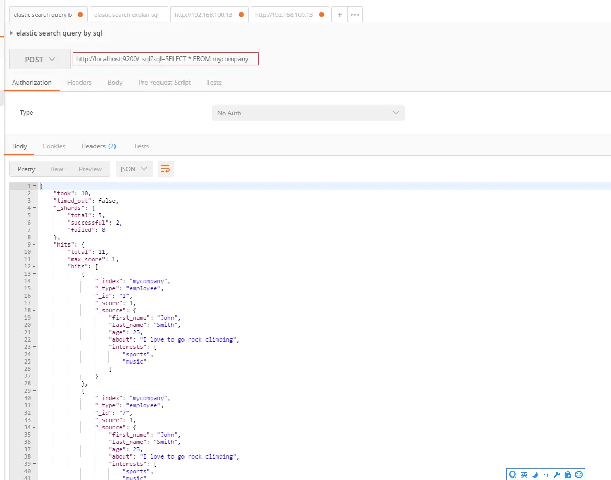Fold the "_shards" object at line 4
Viewport: 611px width, 480px height.
point(34,208)
